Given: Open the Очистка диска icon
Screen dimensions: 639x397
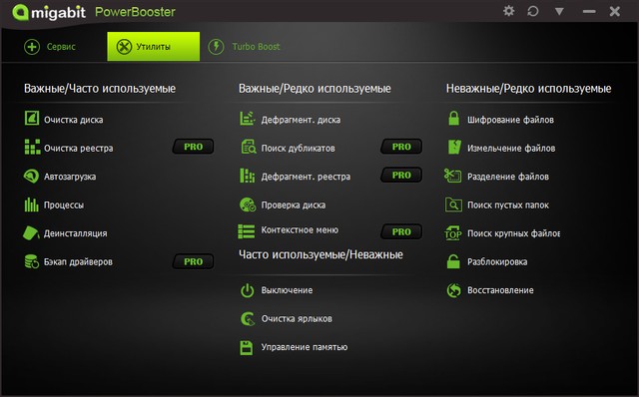Looking at the screenshot, I should [x=32, y=119].
